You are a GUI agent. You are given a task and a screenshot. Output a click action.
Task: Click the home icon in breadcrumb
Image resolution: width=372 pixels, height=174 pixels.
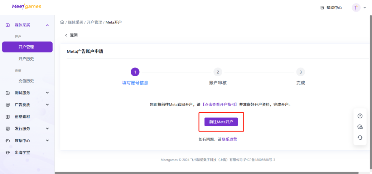click(x=62, y=22)
